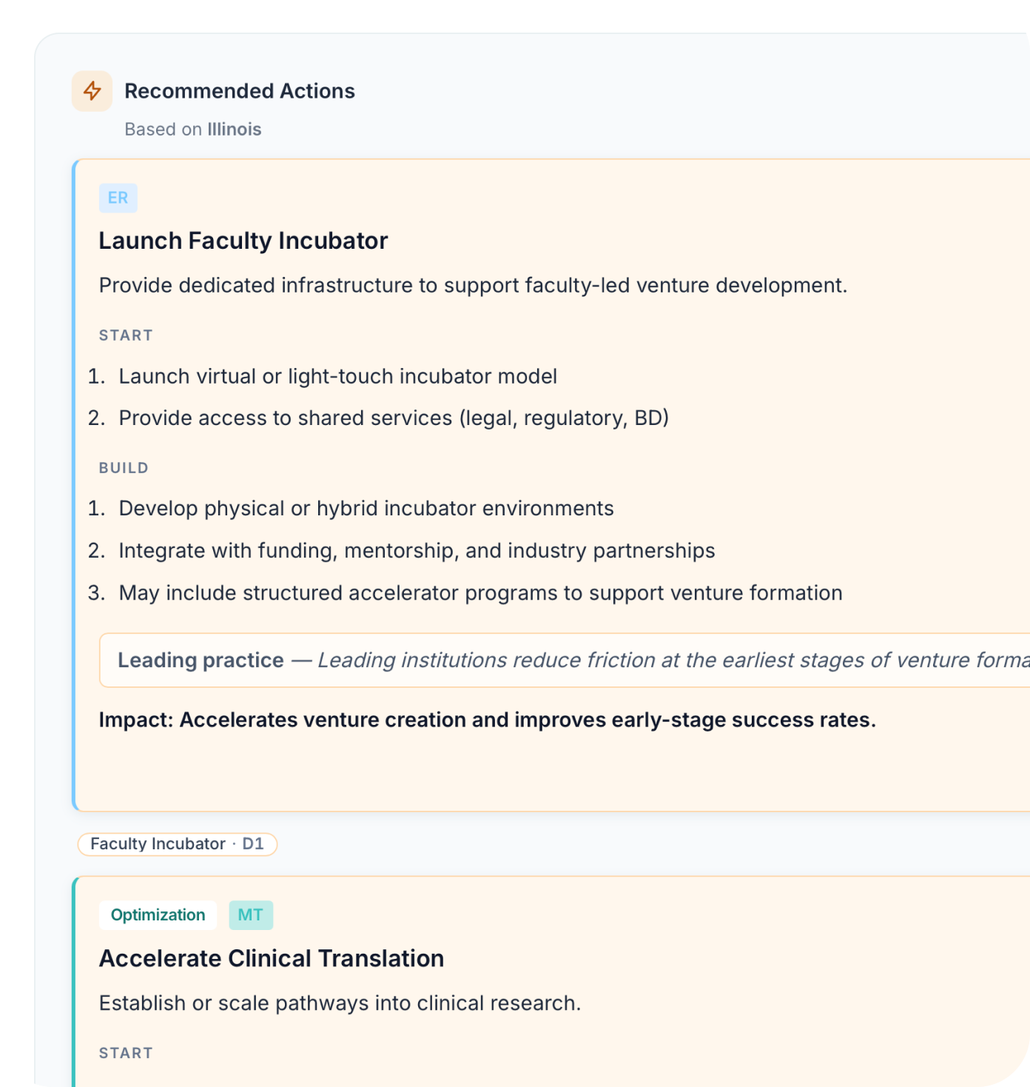
Task: Click the Faculty Incubator · D1 chip
Action: (177, 844)
